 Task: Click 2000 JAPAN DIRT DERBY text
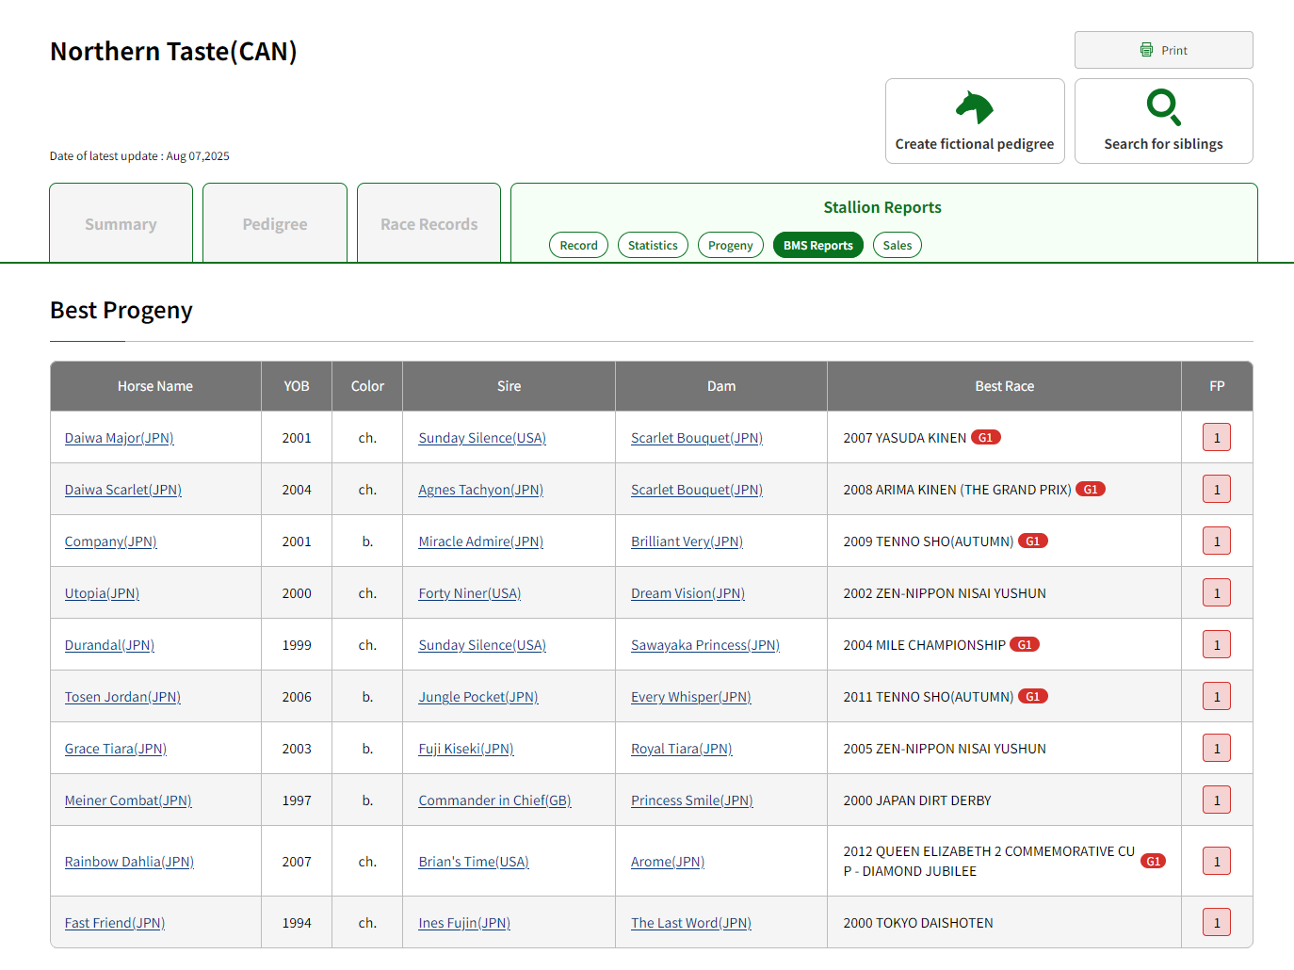click(x=917, y=800)
